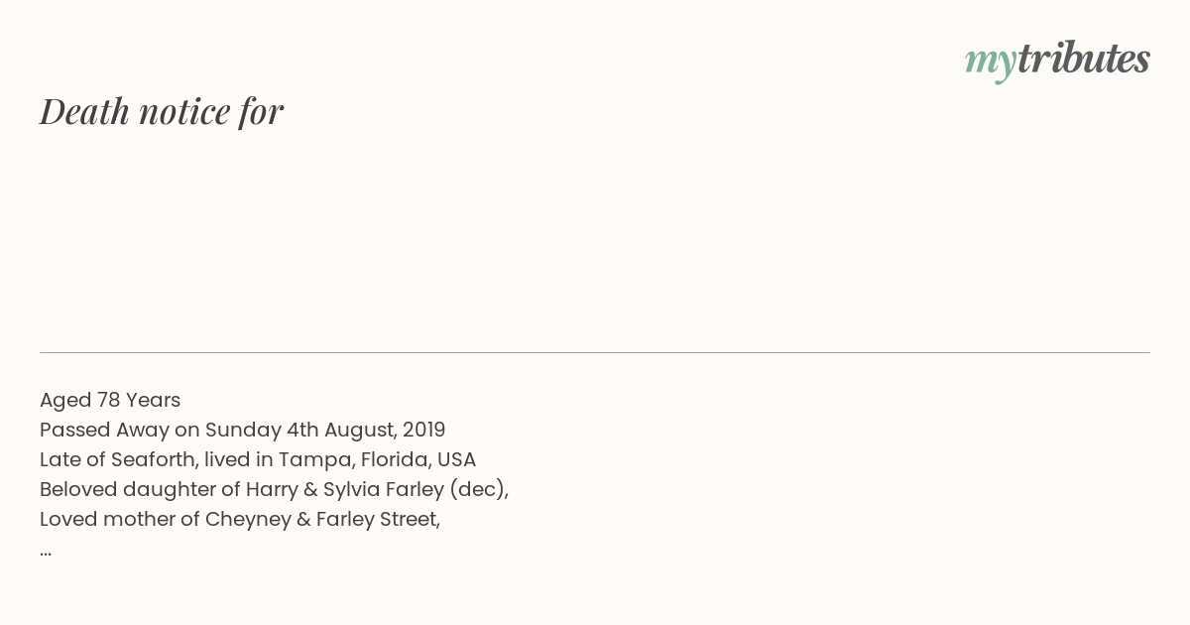This screenshot has height=625, width=1190.
Task: Click the horizontal divider line
Action: point(595,352)
